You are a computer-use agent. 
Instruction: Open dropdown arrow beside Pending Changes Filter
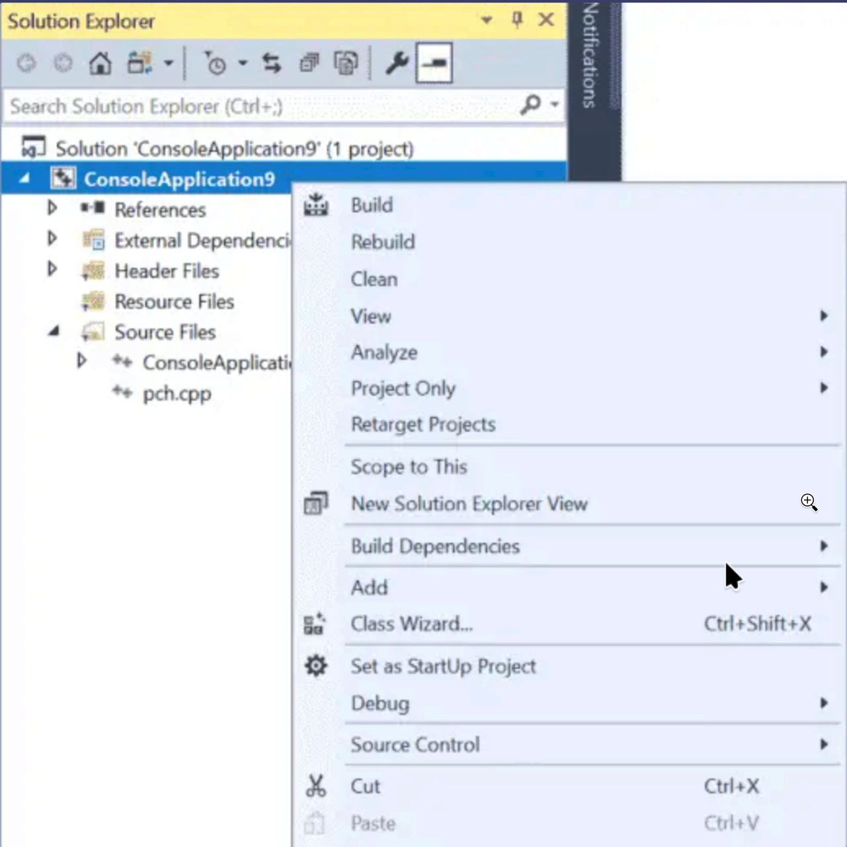pos(243,63)
